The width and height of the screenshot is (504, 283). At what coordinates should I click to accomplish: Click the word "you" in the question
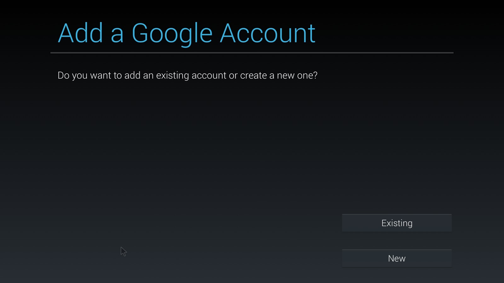[x=80, y=75]
